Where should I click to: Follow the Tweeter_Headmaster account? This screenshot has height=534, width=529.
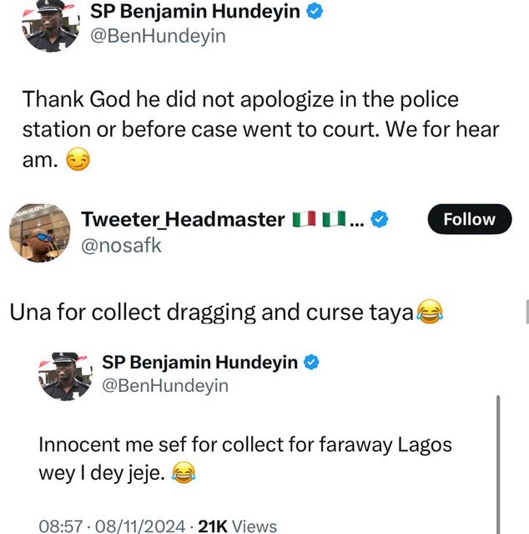tap(469, 219)
